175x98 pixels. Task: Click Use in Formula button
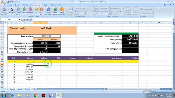click(81, 11)
